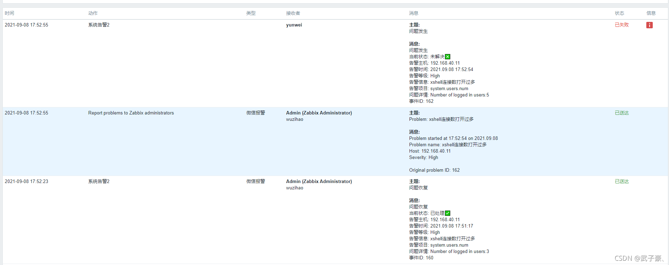This screenshot has width=669, height=265.
Task: Click text Number of logged in users:5
Action: 459,95
